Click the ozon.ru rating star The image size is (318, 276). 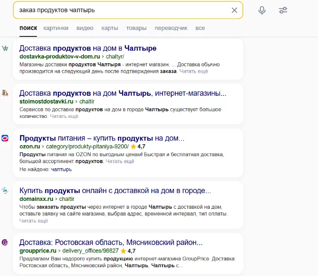click(x=133, y=147)
